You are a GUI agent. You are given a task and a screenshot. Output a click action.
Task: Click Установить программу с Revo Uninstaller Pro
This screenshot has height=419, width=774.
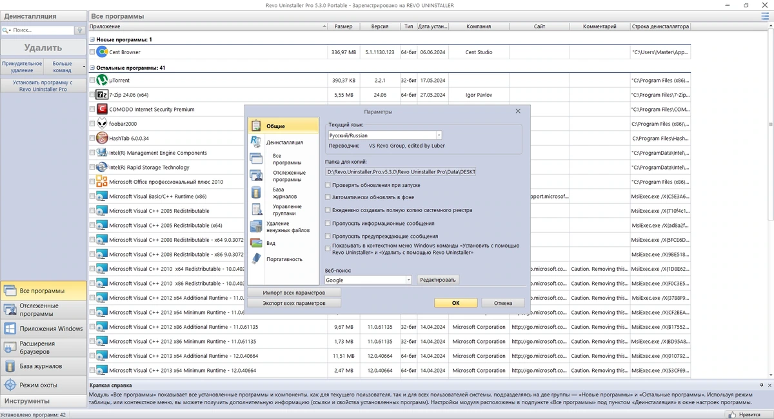click(x=43, y=86)
